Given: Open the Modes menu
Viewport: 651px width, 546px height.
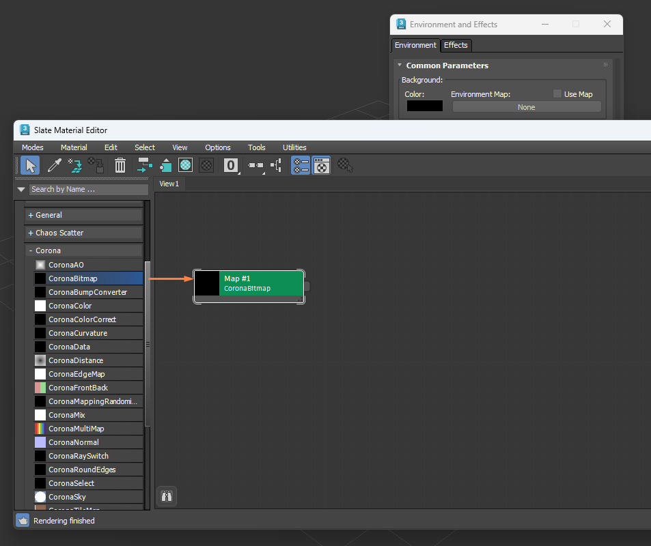Looking at the screenshot, I should pos(32,147).
